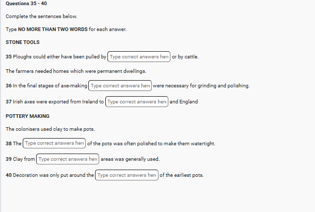Click the "areas was generally used" text
Screen dimensions: 315x212
(130, 159)
